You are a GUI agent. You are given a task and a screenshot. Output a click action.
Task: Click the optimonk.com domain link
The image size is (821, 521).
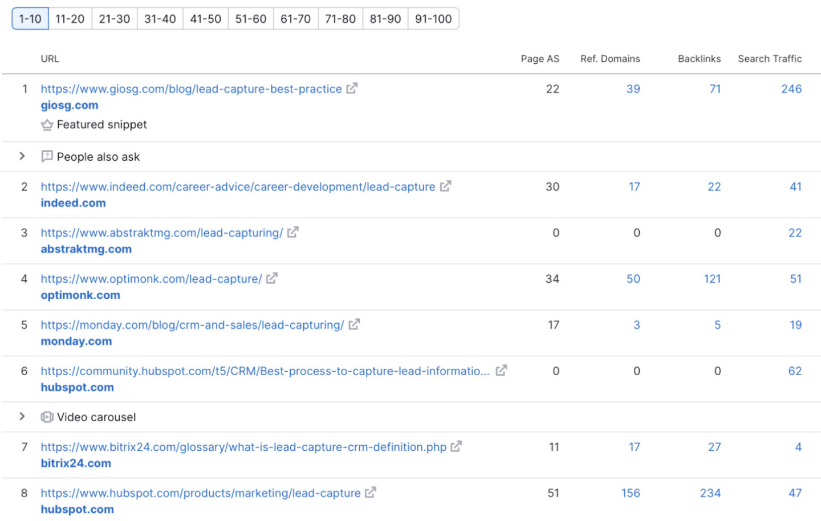point(80,295)
